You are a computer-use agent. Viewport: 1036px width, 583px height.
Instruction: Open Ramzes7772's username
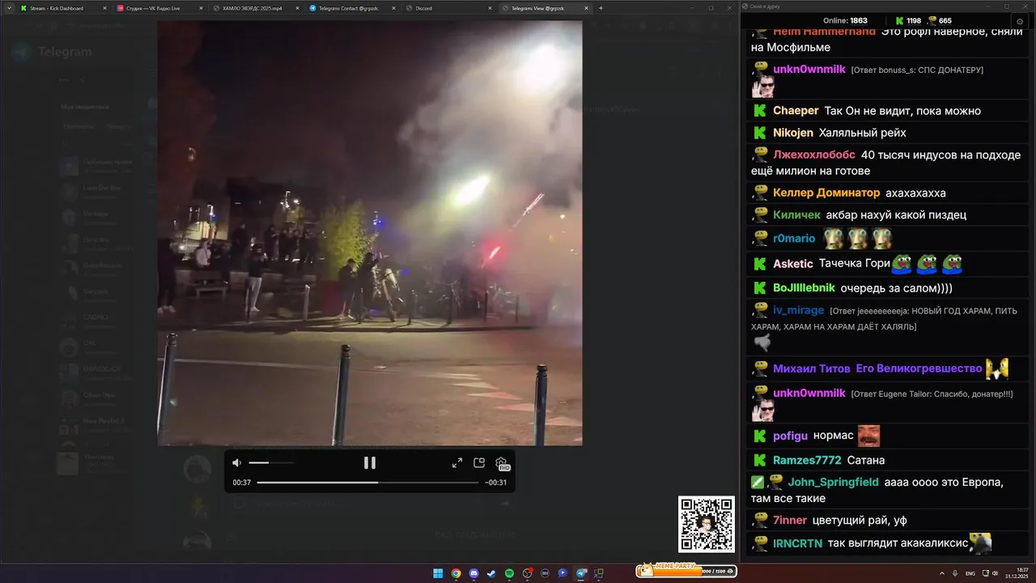coord(807,460)
